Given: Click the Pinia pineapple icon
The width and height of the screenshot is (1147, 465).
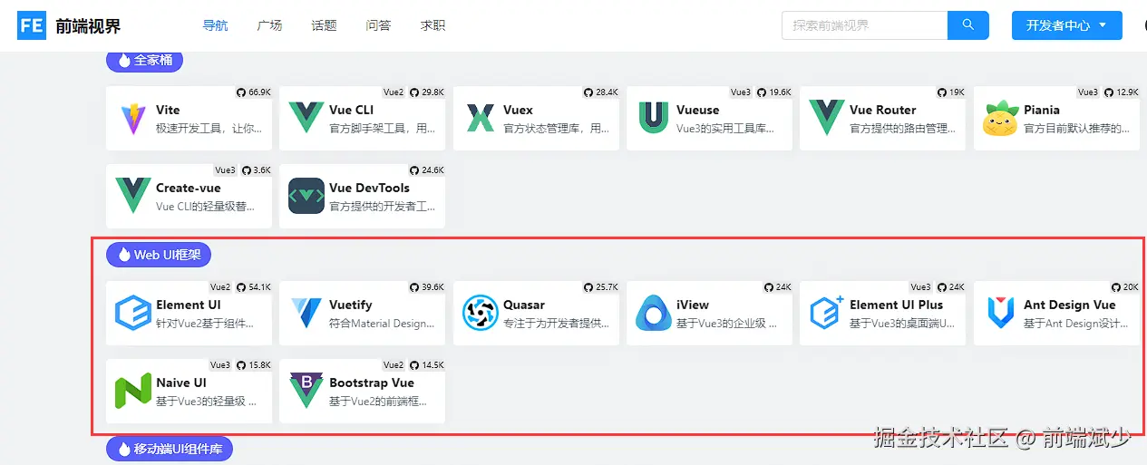Looking at the screenshot, I should pyautogui.click(x=1001, y=118).
